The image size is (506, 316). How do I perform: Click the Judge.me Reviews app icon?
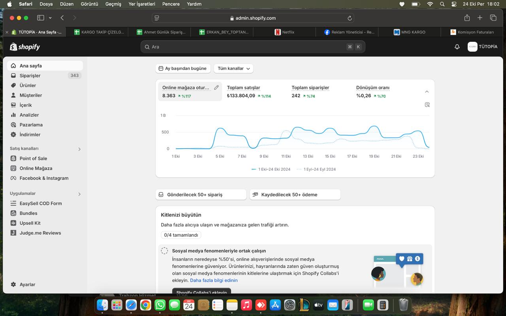(13, 233)
